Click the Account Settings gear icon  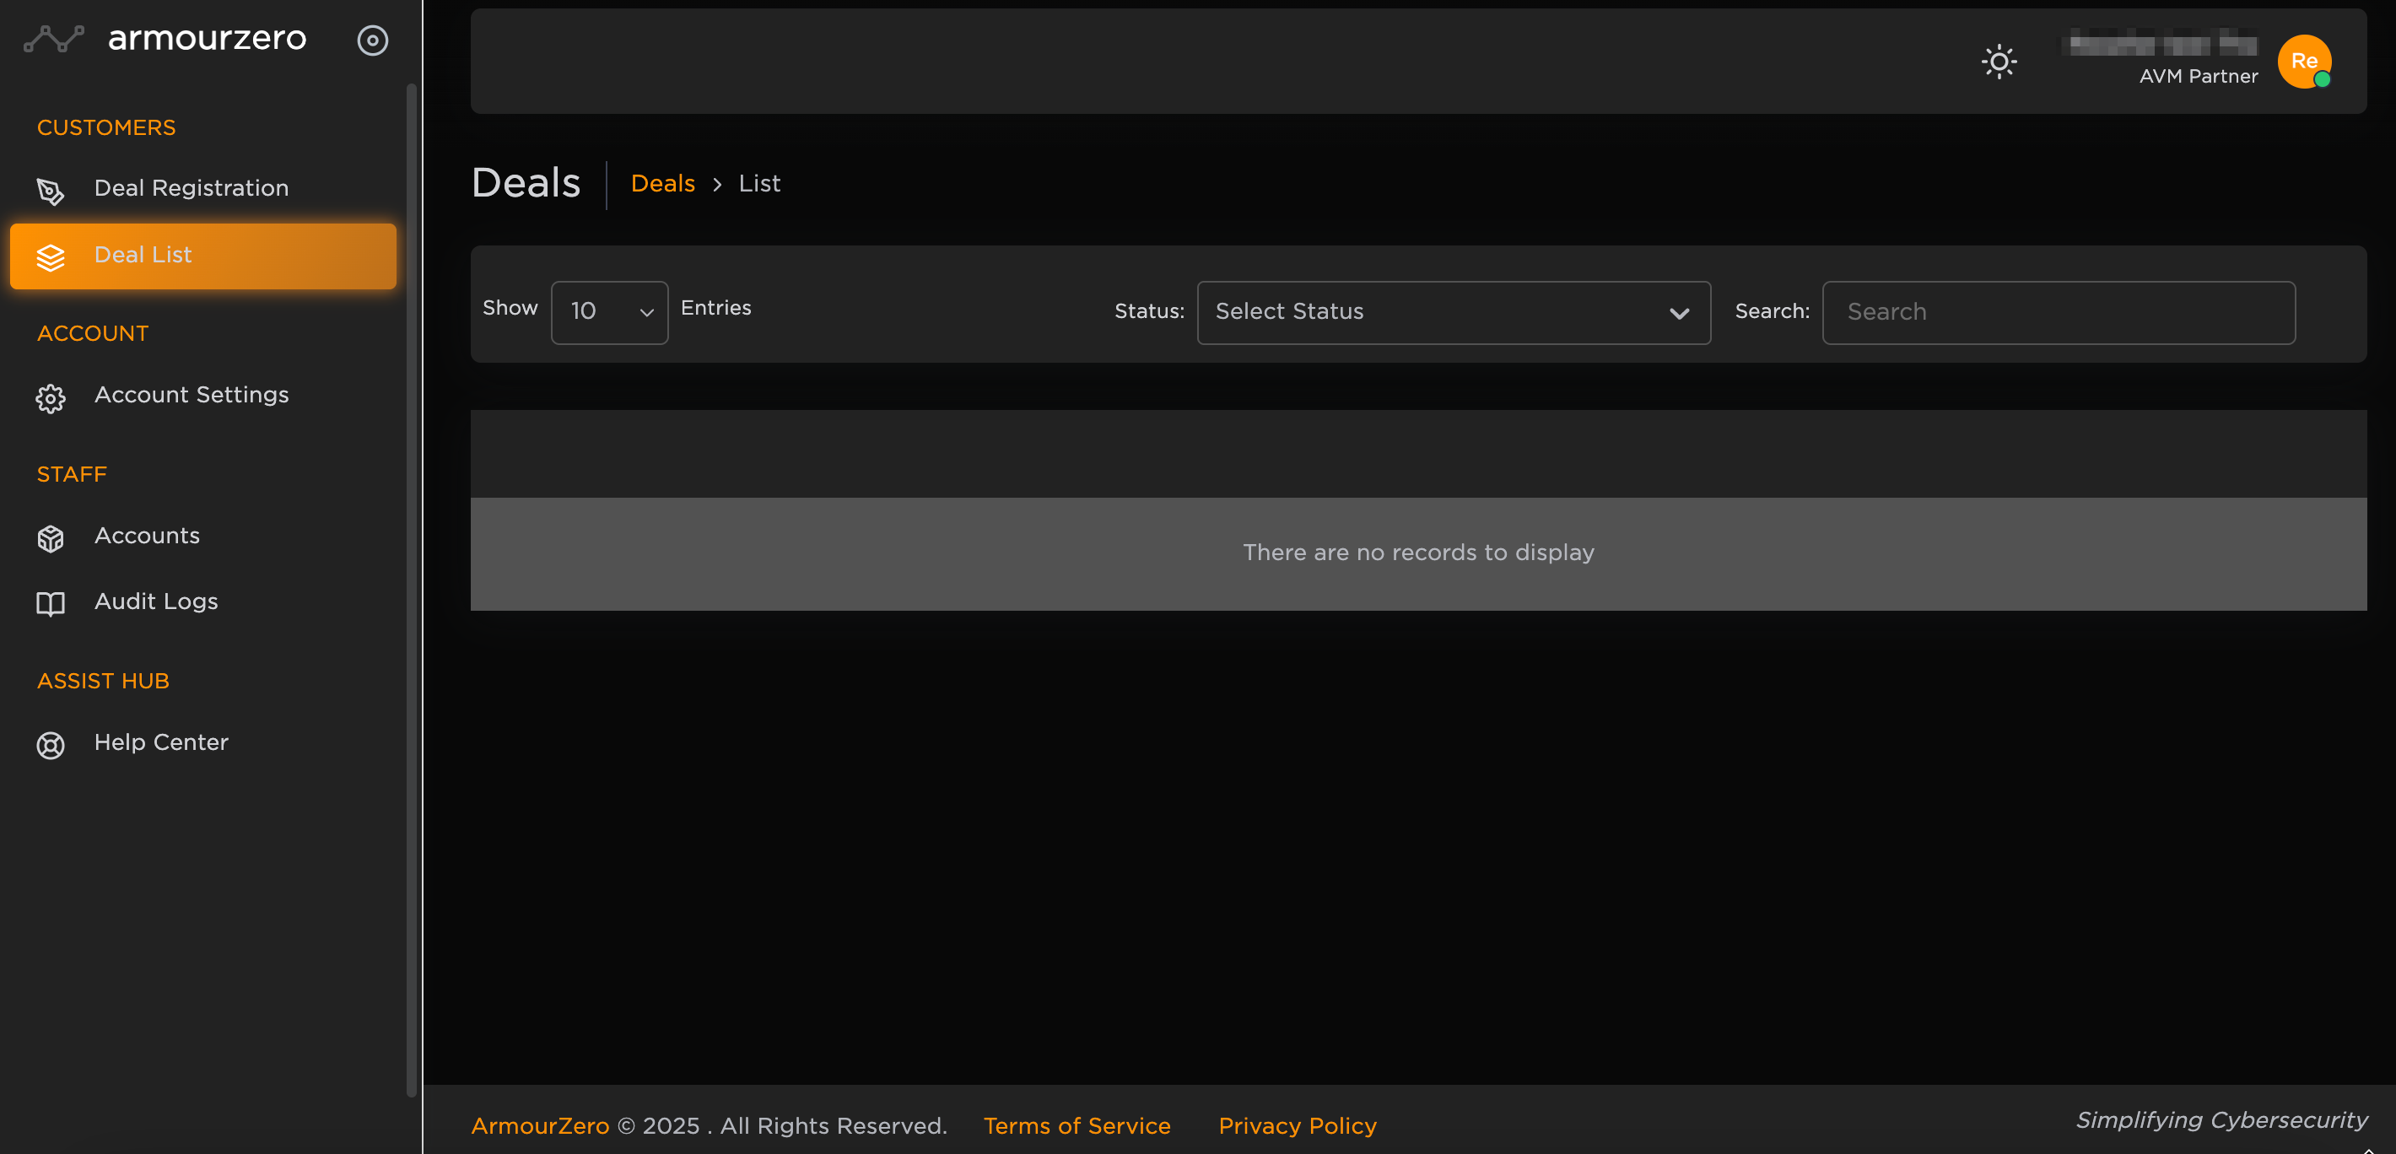(51, 398)
